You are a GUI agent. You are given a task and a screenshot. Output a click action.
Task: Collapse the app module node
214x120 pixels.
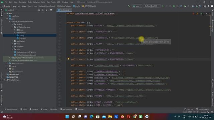5,13
